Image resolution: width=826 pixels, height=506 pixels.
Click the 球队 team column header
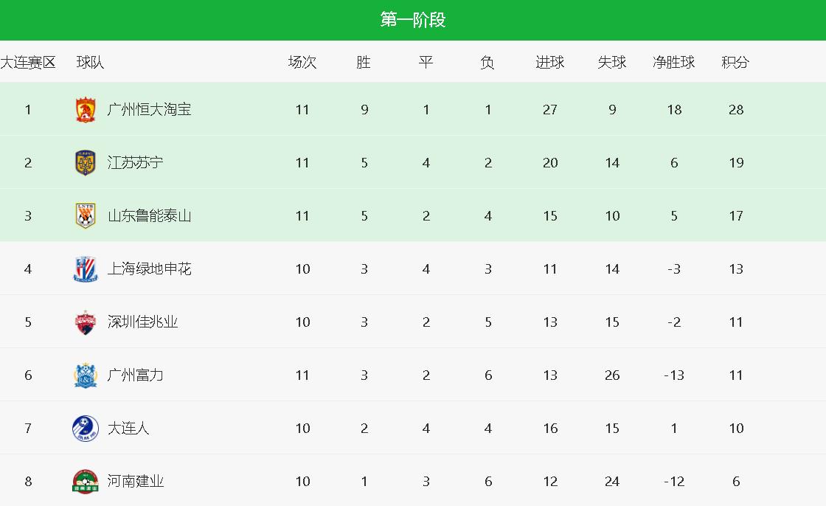pos(90,63)
